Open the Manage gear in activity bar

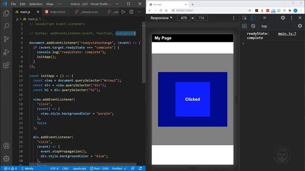6,159
